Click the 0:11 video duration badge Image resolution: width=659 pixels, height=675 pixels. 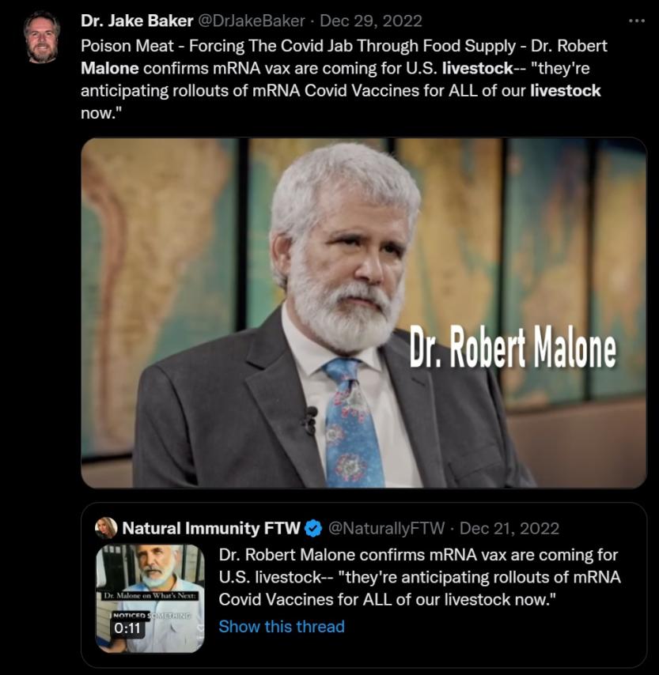[x=127, y=628]
